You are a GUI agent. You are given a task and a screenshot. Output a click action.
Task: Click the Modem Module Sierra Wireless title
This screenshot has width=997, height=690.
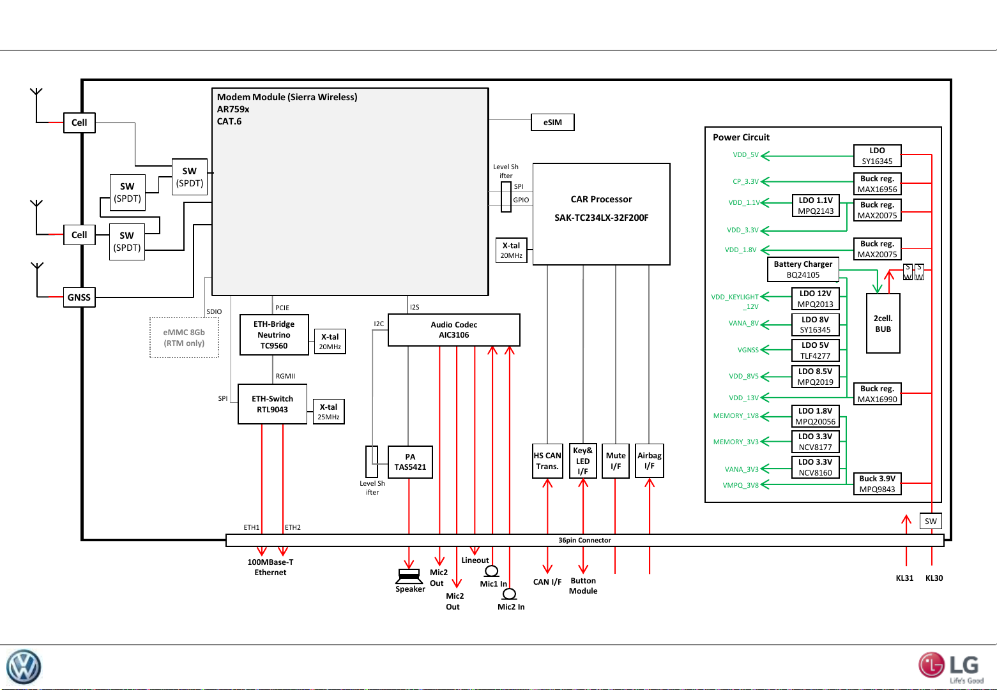287,97
